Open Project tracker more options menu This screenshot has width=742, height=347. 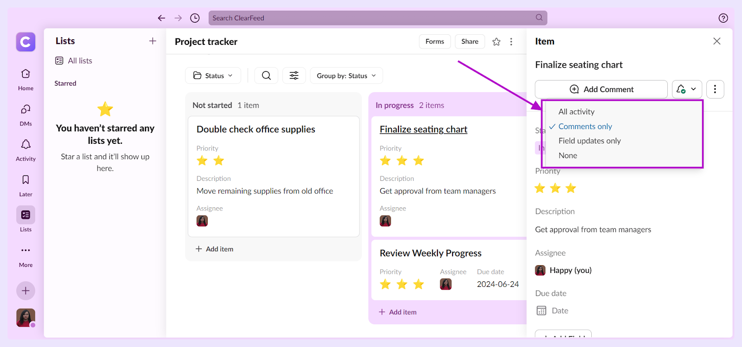click(x=511, y=42)
